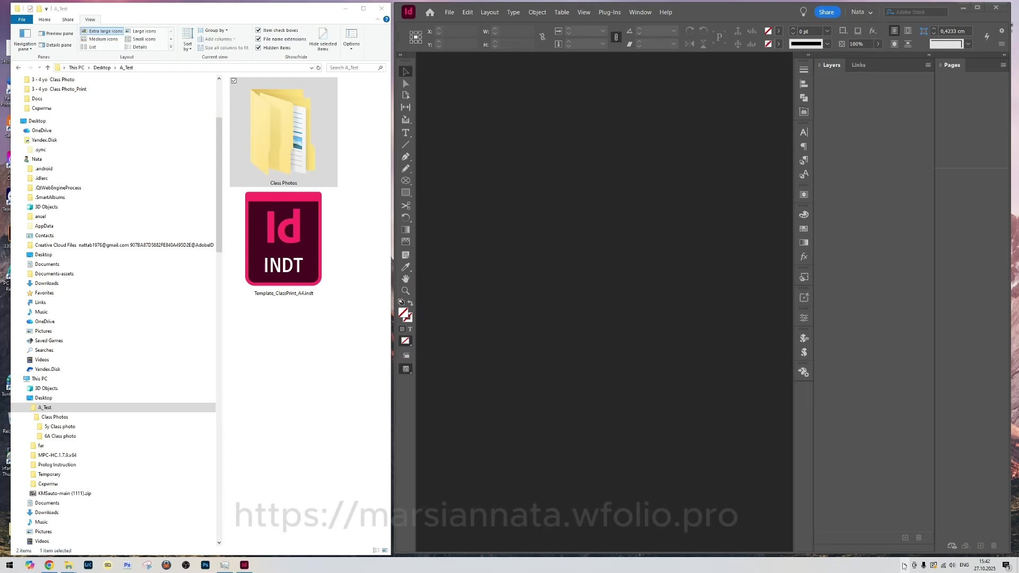The width and height of the screenshot is (1019, 573).
Task: Open the Effects fx panel icon
Action: click(804, 257)
